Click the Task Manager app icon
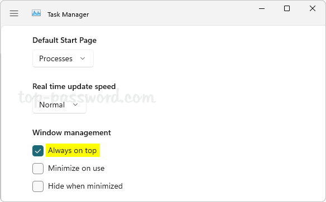326x202 pixels. pyautogui.click(x=36, y=13)
